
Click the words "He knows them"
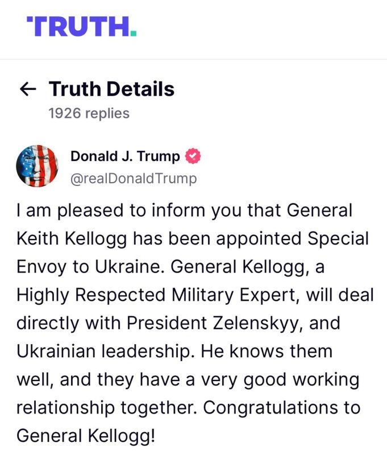[x=267, y=351]
